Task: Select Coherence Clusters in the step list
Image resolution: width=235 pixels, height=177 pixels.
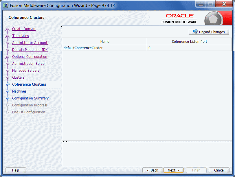Action: coord(29,84)
